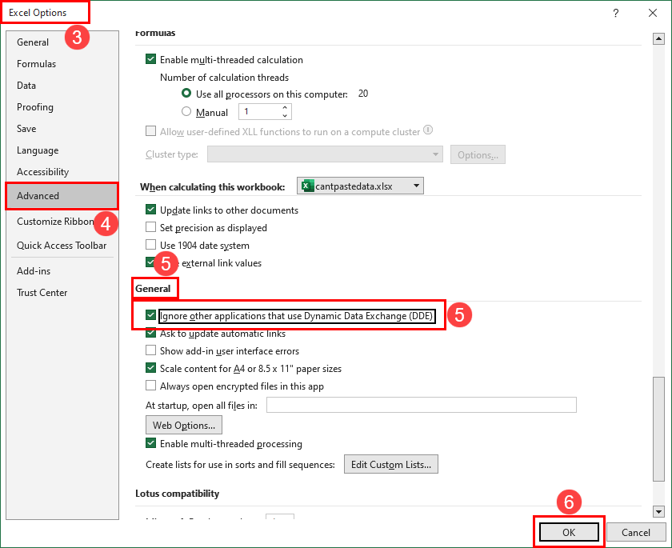Increase the manual thread count spinner

point(285,107)
